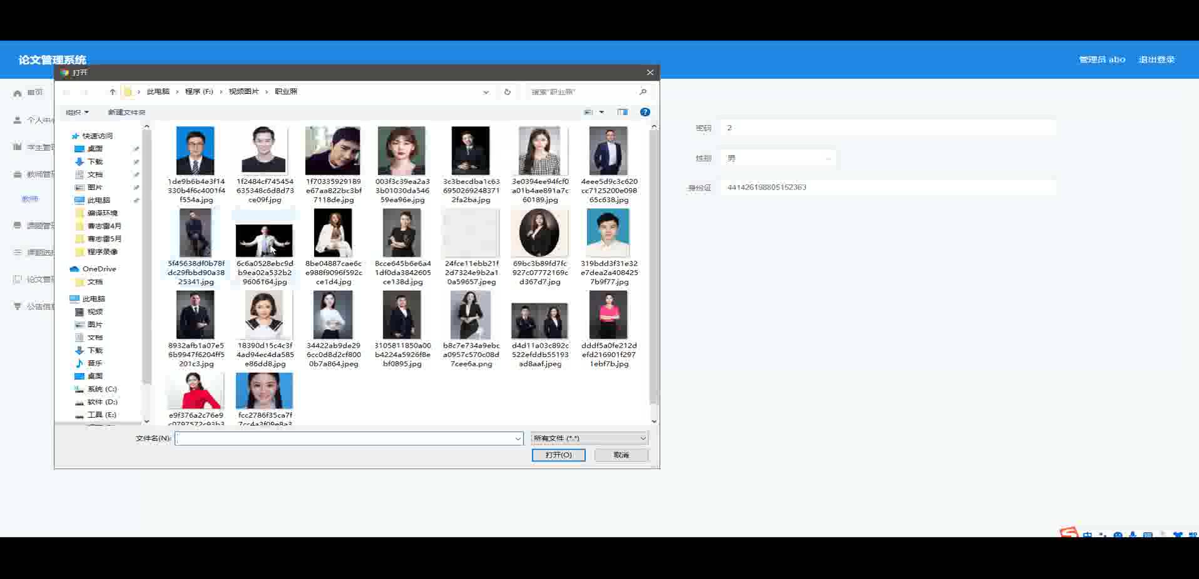
Task: Open the file dialog help icon
Action: [645, 112]
